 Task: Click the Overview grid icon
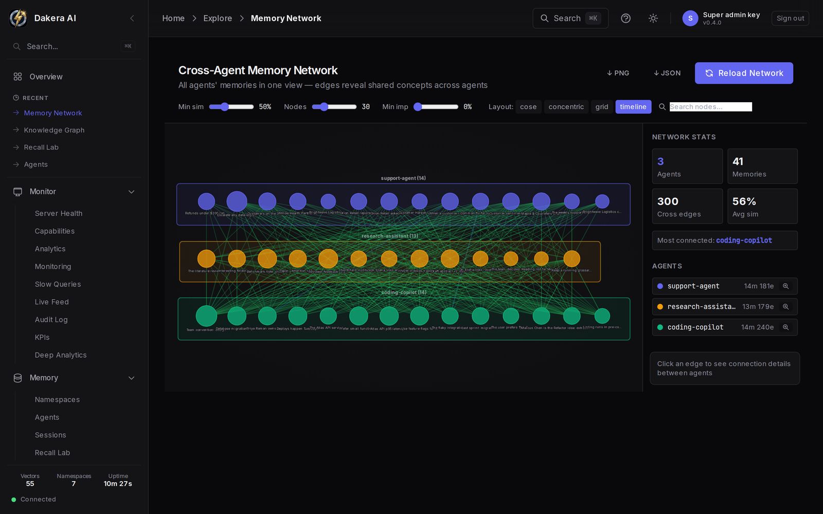[17, 77]
